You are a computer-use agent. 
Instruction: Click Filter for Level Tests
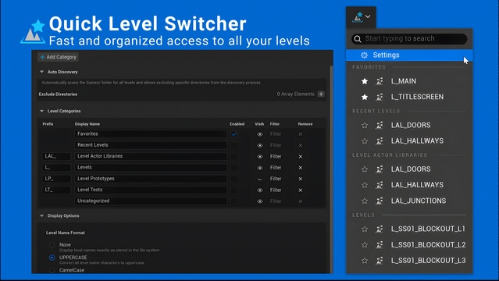click(276, 190)
